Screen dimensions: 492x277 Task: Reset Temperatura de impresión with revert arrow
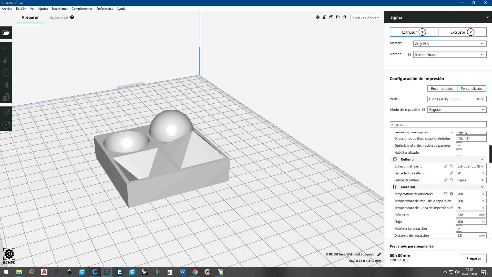tap(446, 194)
